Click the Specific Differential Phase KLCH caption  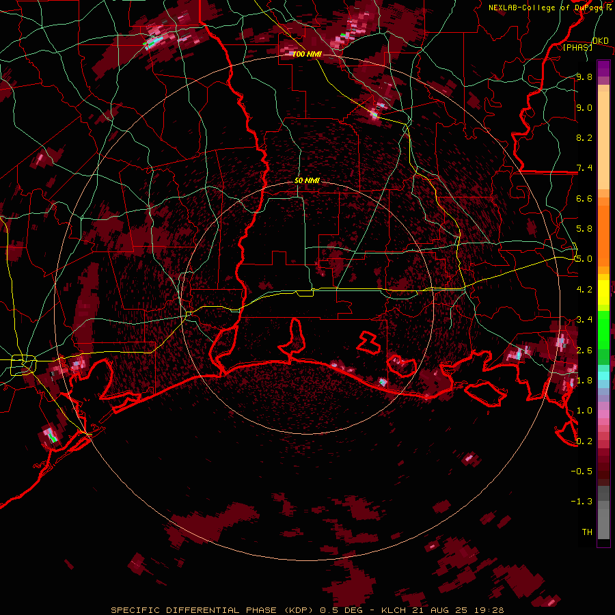click(x=307, y=610)
